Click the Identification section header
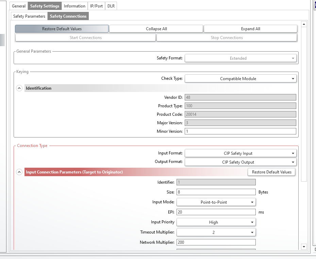Viewport: 316px width, 259px height. (x=160, y=88)
